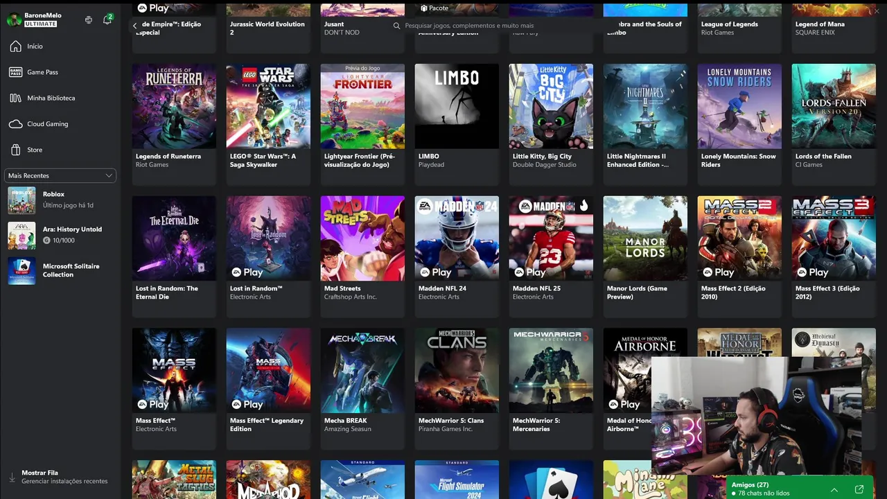Pop out the Amigos panel
The width and height of the screenshot is (887, 499).
pos(859,489)
